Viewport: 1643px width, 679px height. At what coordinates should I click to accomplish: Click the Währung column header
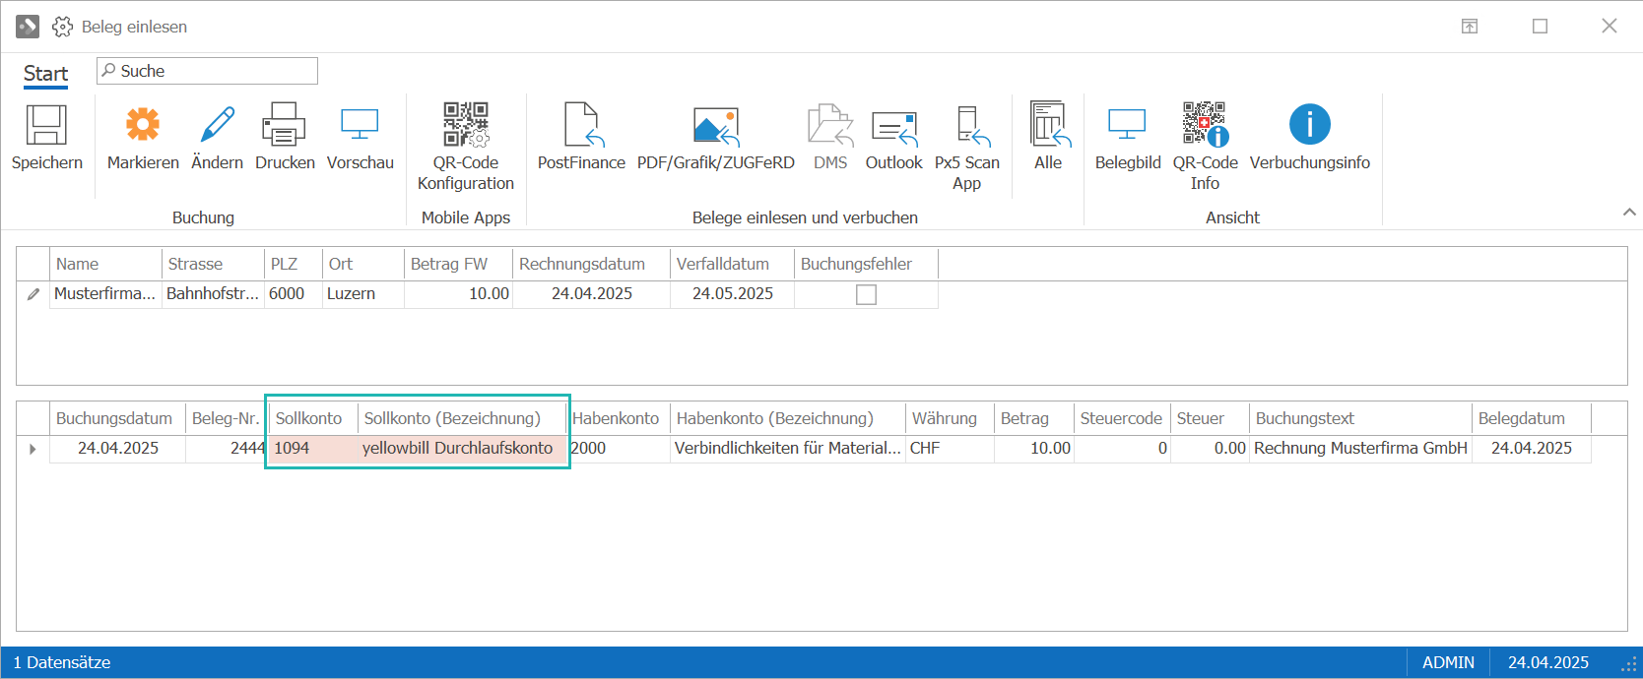click(950, 418)
